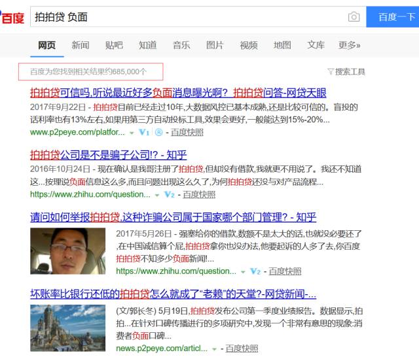Show more categories via 更多»
Image resolution: width=419 pixels, height=359 pixels.
[349, 45]
